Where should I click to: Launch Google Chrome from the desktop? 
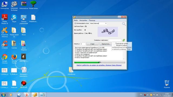(x=5, y=59)
